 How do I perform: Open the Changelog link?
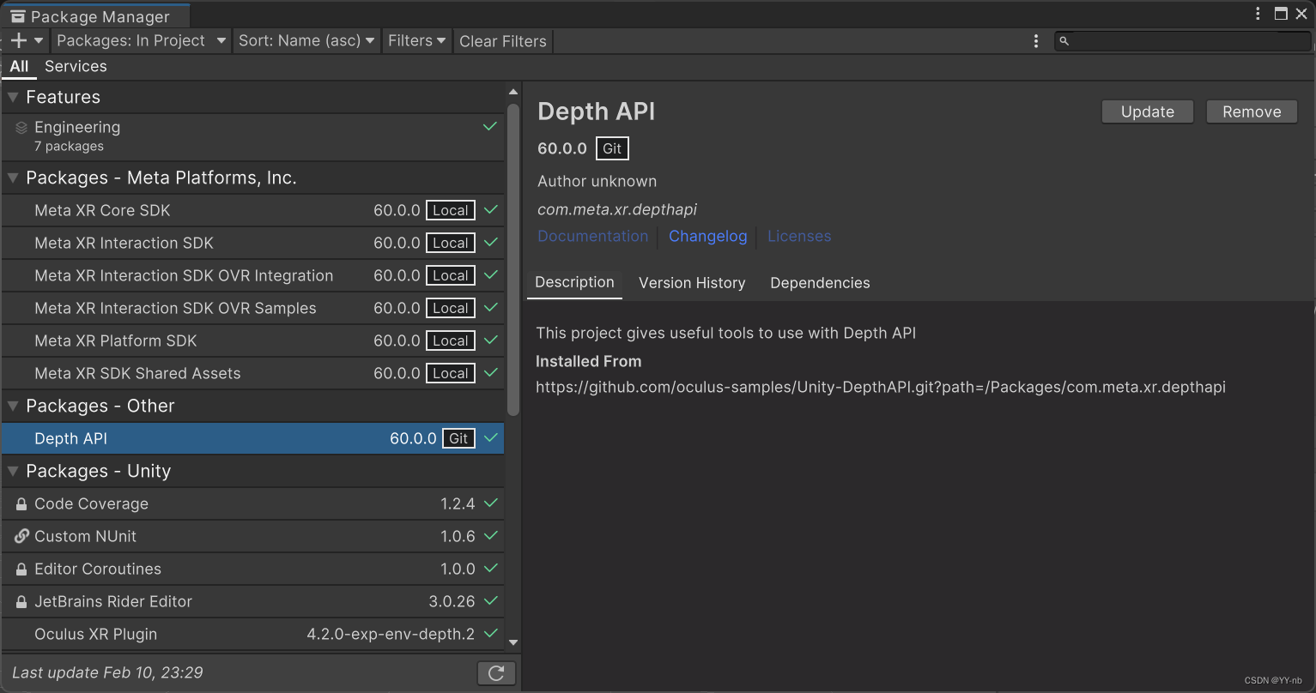click(708, 236)
